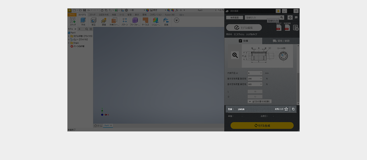Toggle the お気に入り favorite star

coord(286,109)
